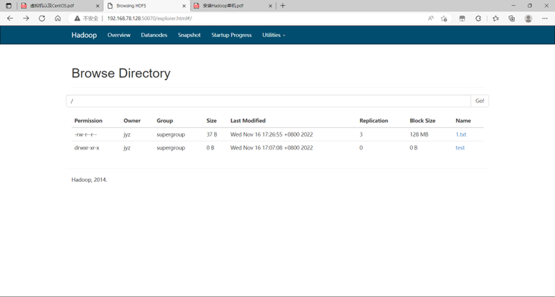Select the -rw-r--r-- permission cell
The width and height of the screenshot is (555, 297).
(x=85, y=134)
